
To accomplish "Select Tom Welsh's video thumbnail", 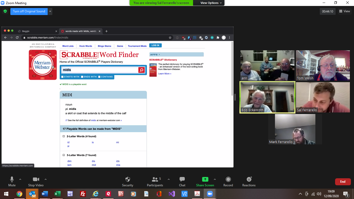I will click(x=323, y=65).
